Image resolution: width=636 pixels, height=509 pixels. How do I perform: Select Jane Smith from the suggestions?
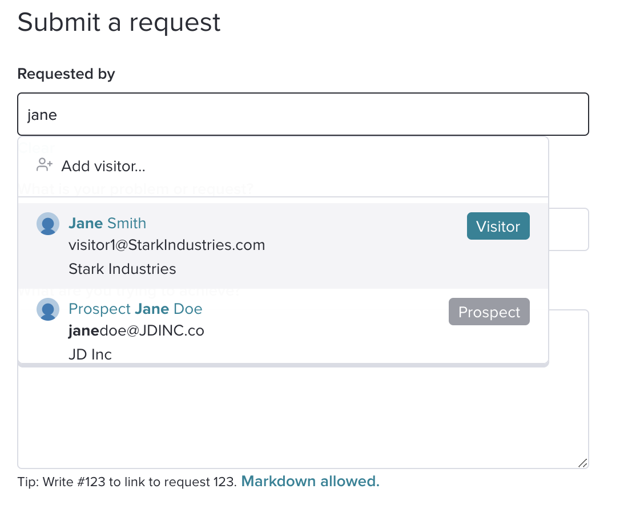click(x=283, y=246)
